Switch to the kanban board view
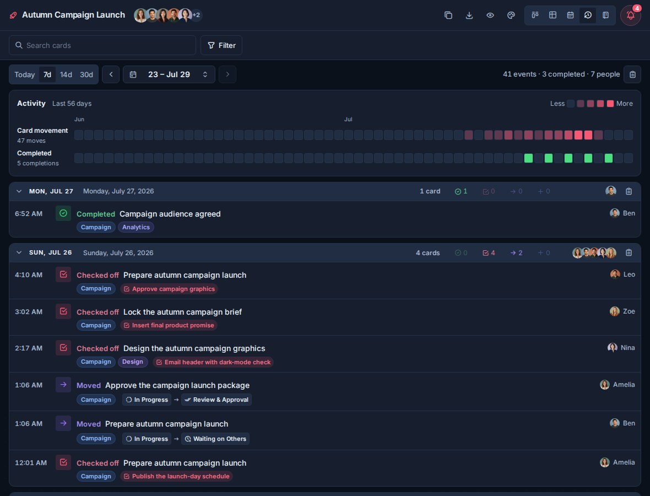Screen dimensions: 650x496 tap(535, 15)
